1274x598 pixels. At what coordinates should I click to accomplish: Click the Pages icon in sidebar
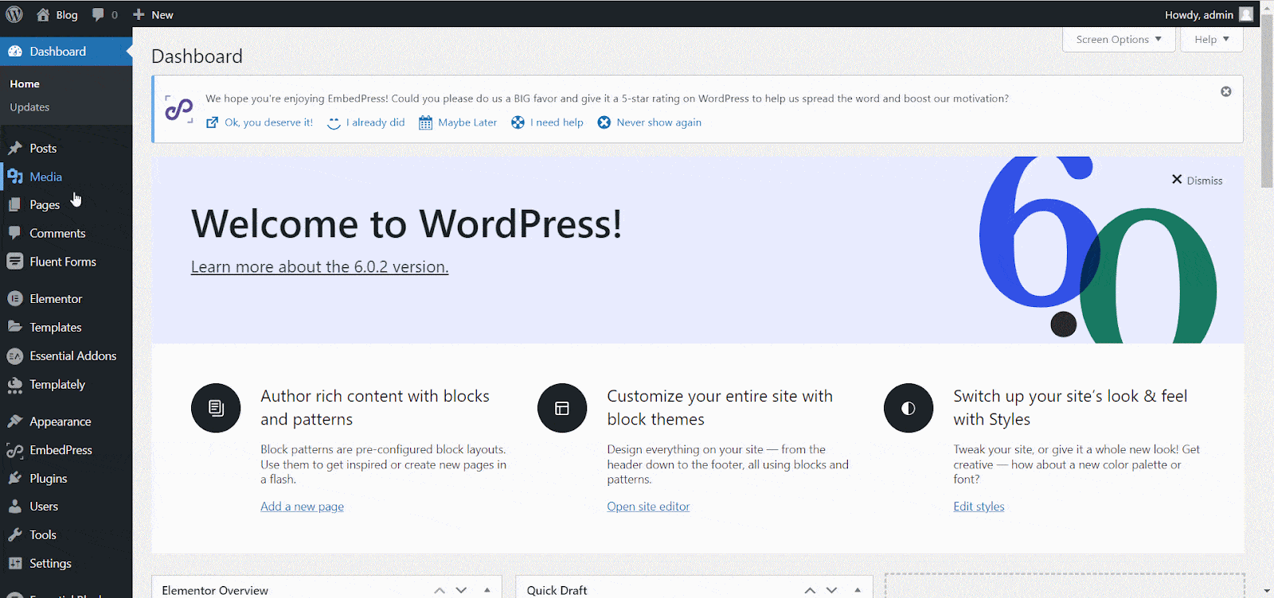[15, 205]
